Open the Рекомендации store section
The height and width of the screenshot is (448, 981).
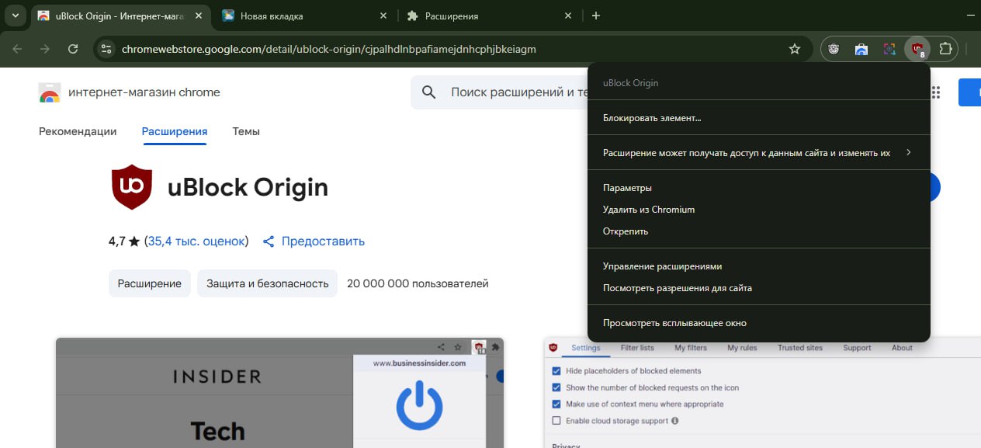(x=78, y=131)
